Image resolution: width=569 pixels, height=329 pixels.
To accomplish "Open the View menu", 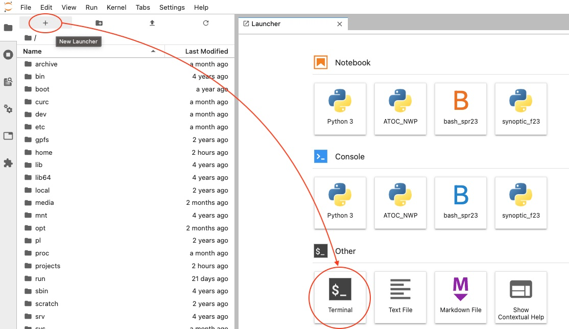I will point(68,7).
